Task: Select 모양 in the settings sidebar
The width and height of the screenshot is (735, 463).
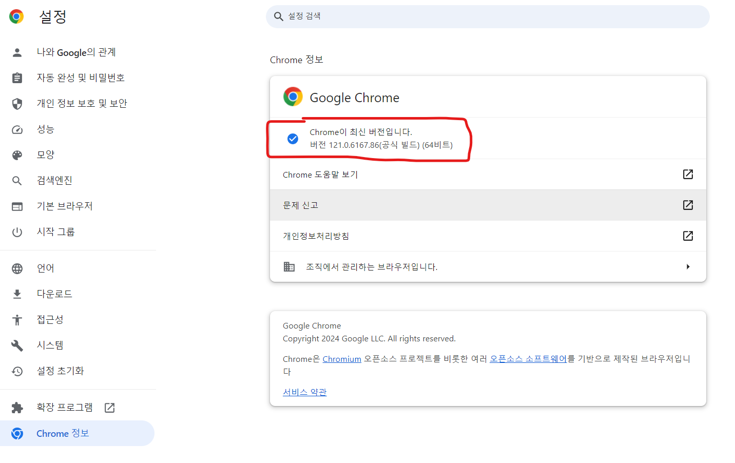Action: 77,155
